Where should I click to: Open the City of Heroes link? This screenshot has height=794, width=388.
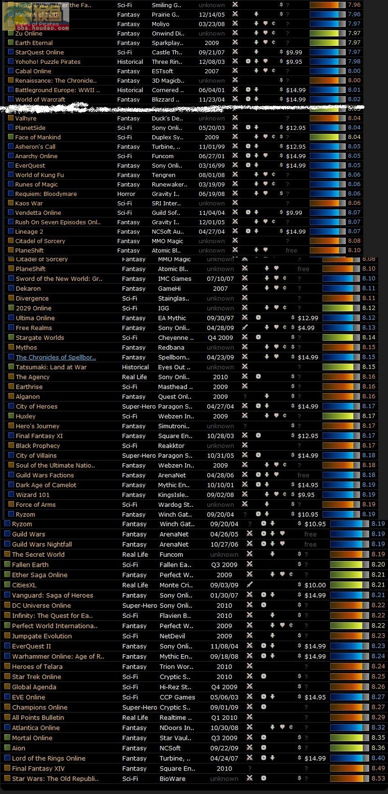click(36, 406)
